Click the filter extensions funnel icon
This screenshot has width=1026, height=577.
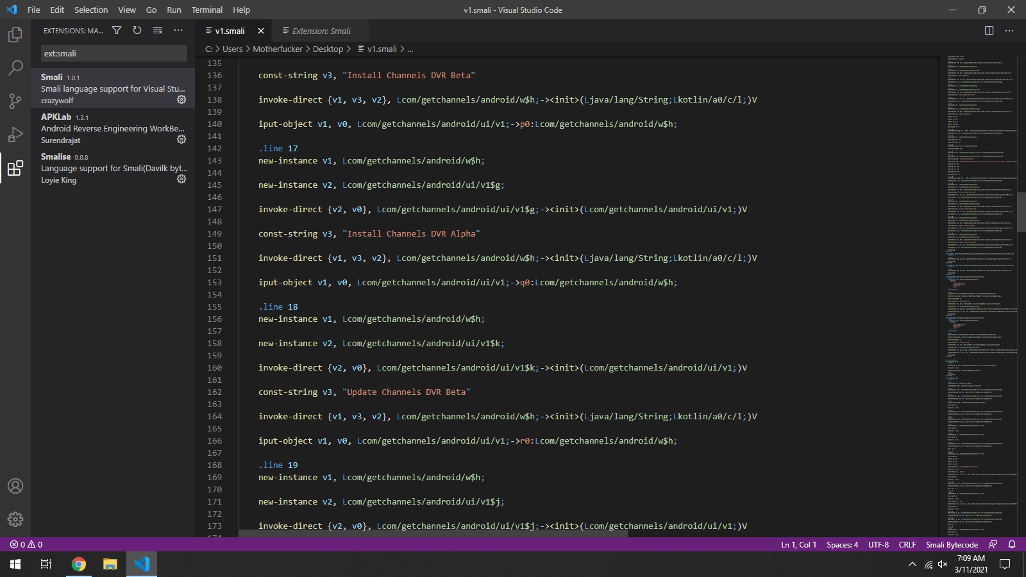[x=117, y=31]
